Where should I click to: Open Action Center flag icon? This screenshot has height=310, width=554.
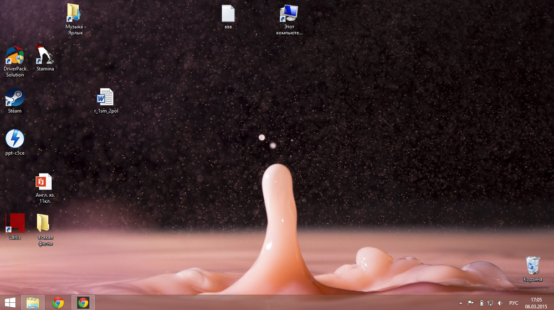[x=470, y=303]
